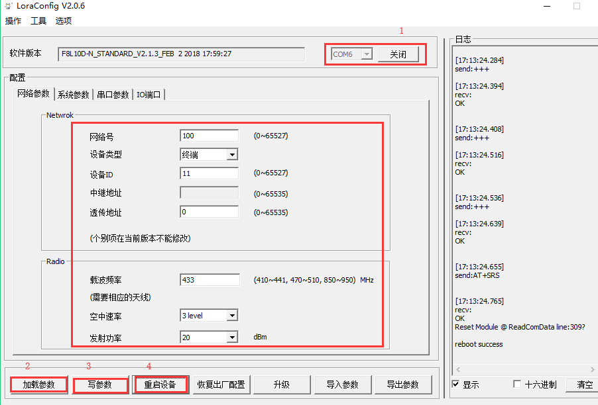Switch to the 系统参数 tab
The width and height of the screenshot is (598, 405).
coord(73,95)
